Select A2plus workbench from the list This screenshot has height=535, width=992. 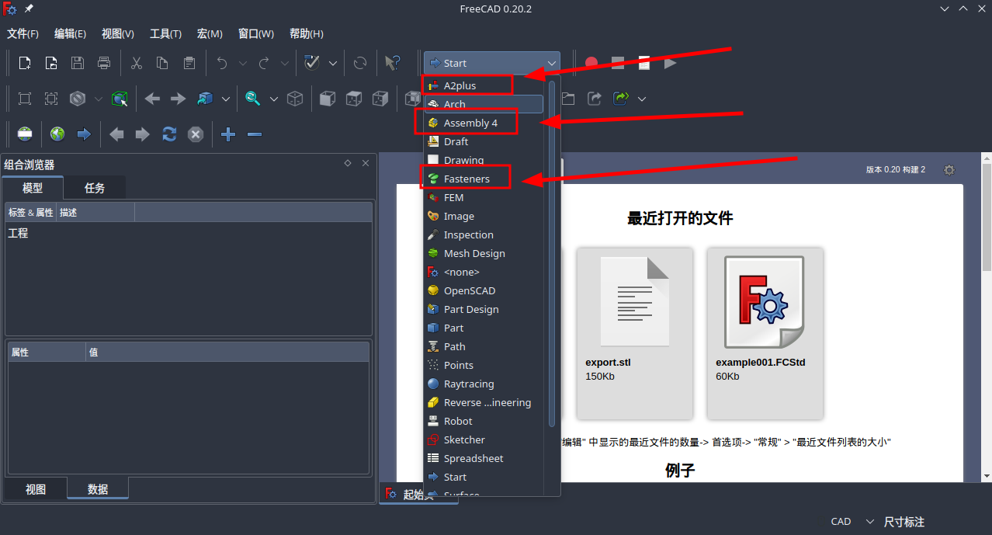(484, 85)
